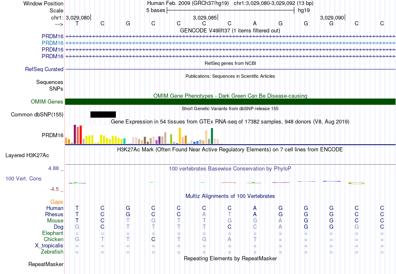Open Repeating Elements by RepeatMasker title
396x274 pixels.
pyautogui.click(x=230, y=259)
